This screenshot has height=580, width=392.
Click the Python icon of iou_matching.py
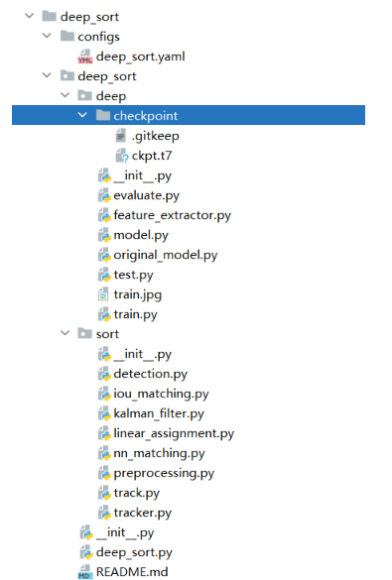[104, 394]
